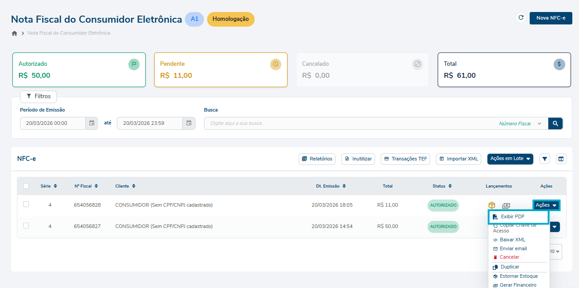Click the funnel filter icon in NFC-e toolbar
The width and height of the screenshot is (579, 288).
click(545, 159)
